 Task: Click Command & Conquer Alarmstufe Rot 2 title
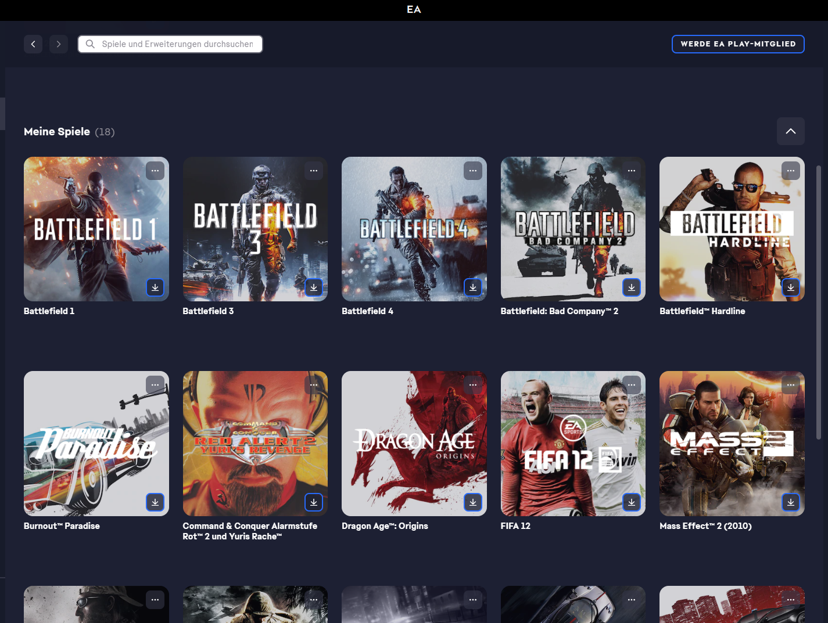click(x=250, y=531)
